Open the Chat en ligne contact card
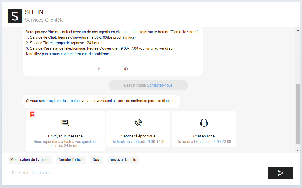 [204, 129]
